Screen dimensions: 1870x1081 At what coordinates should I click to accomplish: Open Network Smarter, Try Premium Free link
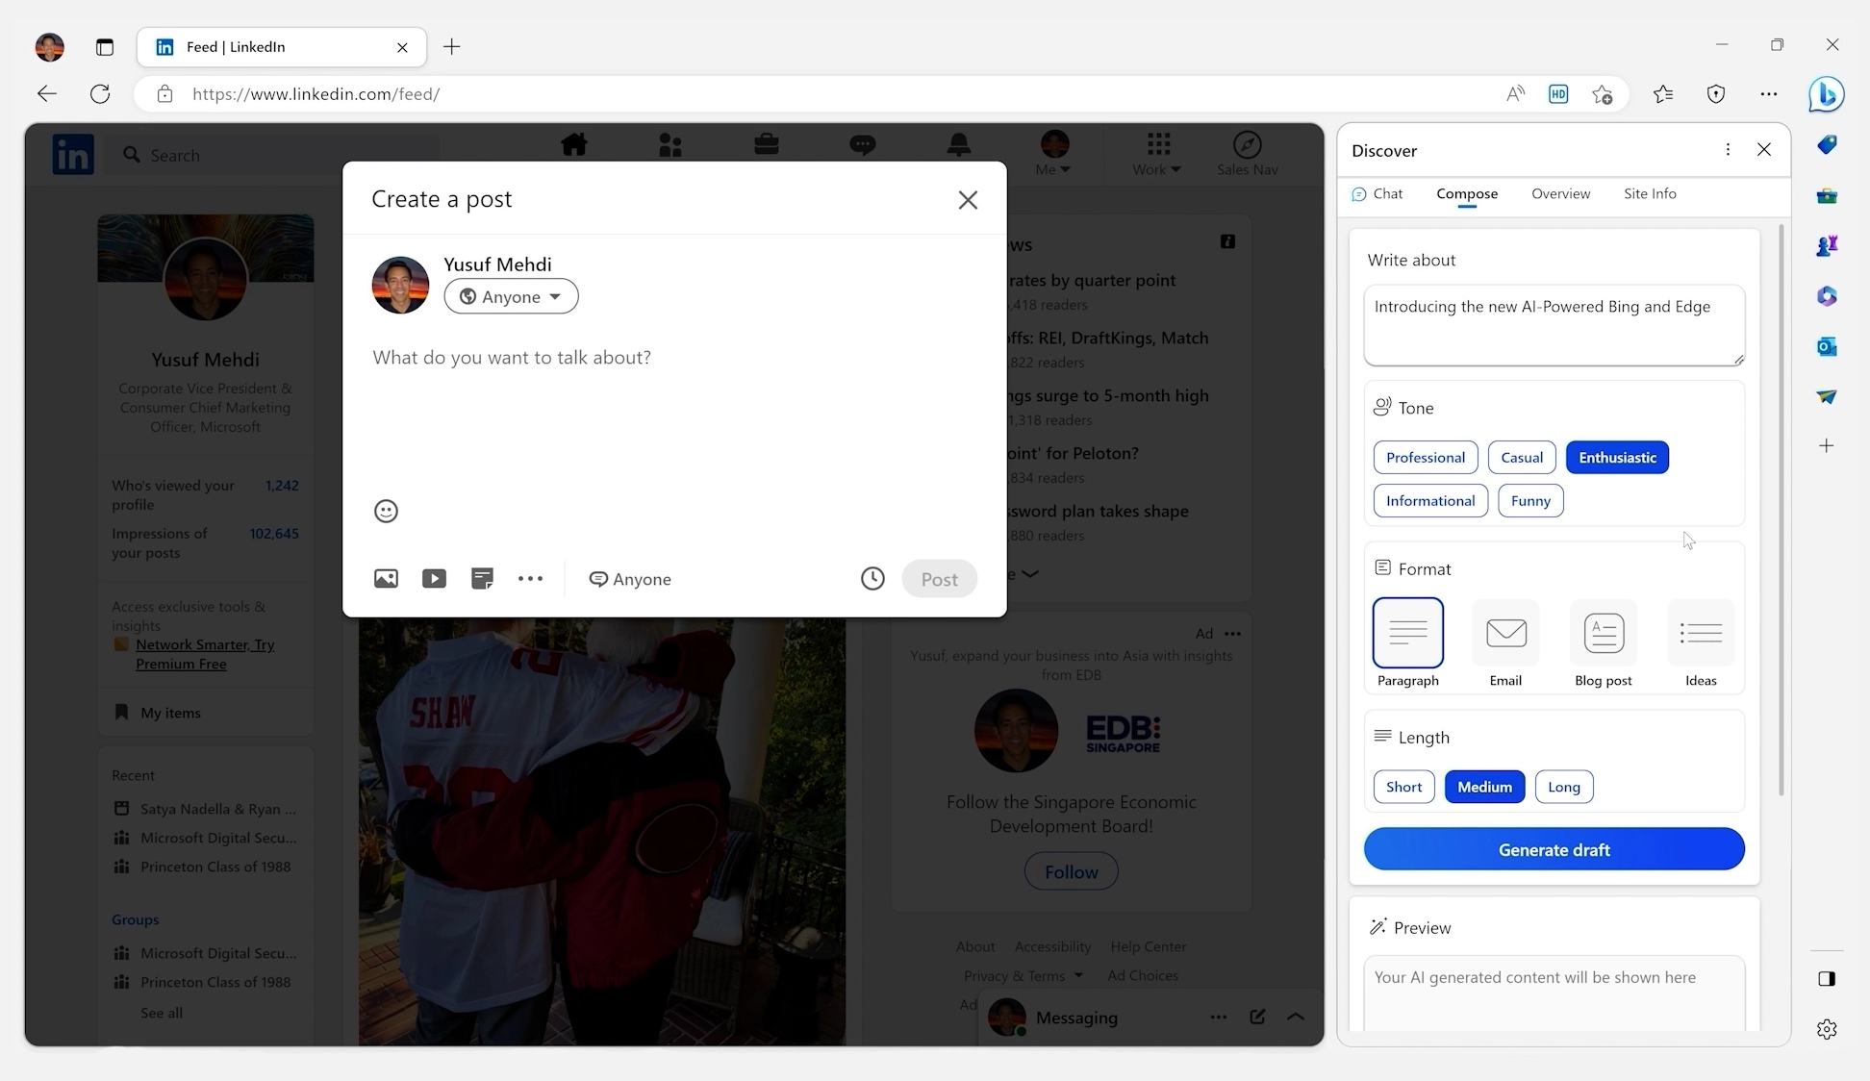pos(205,654)
